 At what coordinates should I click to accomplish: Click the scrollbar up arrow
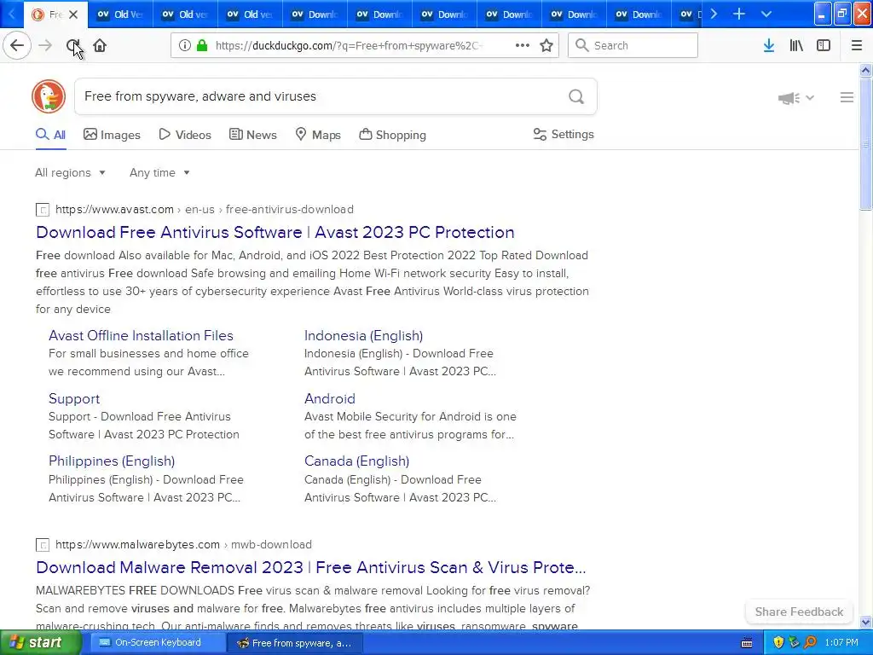click(865, 70)
